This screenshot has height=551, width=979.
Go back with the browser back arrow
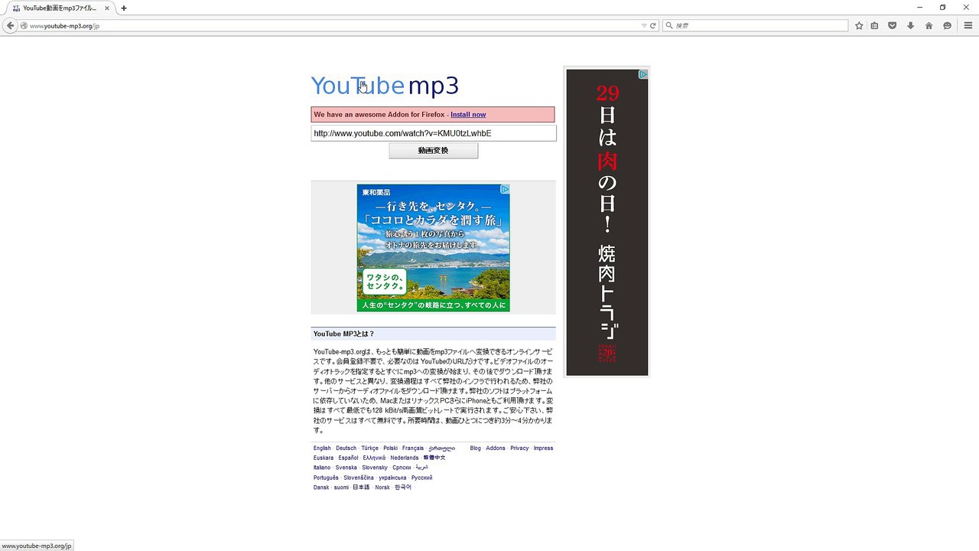pyautogui.click(x=10, y=25)
